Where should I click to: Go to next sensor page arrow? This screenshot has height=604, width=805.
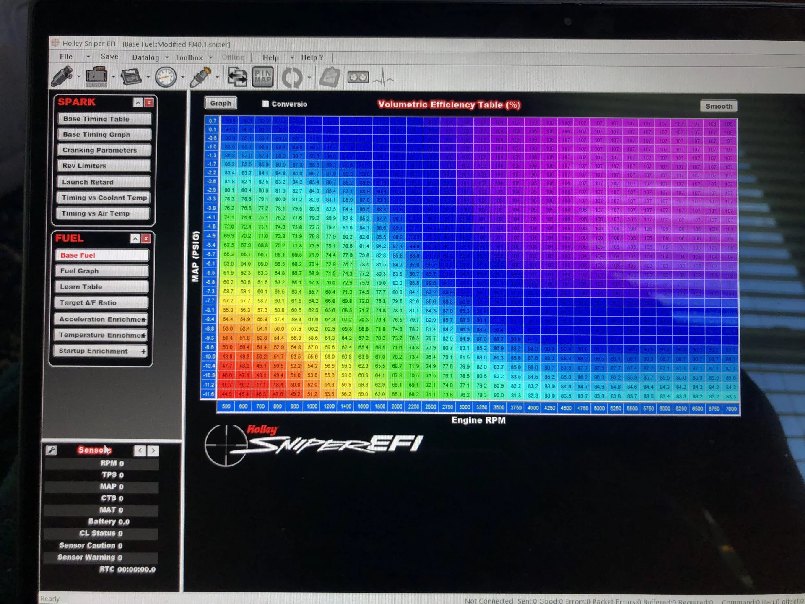tap(153, 450)
